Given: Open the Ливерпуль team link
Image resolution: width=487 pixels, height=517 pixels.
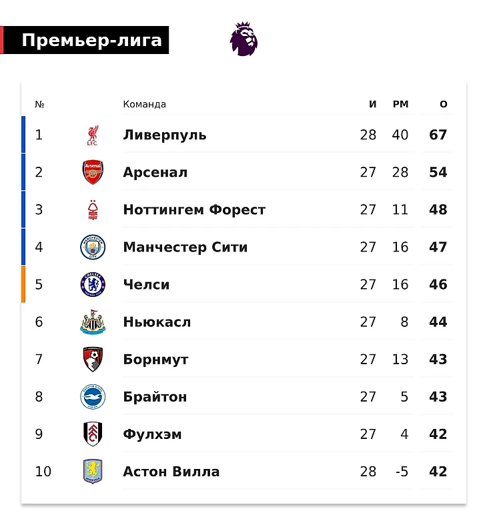Looking at the screenshot, I should (x=165, y=135).
